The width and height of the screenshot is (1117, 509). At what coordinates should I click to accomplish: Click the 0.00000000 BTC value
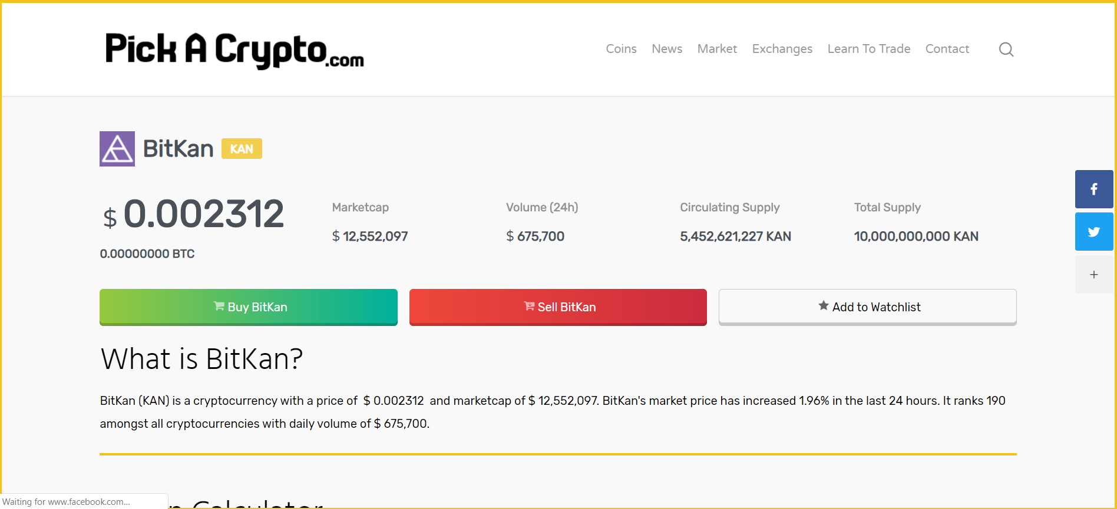(147, 254)
